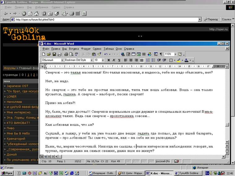Toggle italic formatting (К) in Word

click(x=114, y=60)
